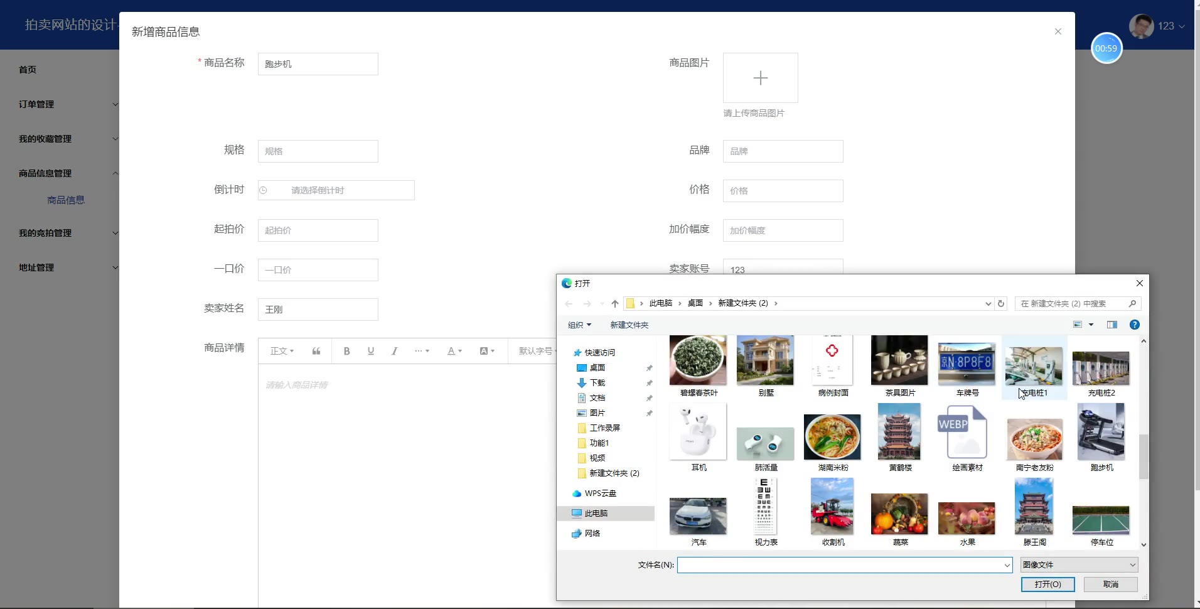Screen dimensions: 1200x609
Task: Toggle italic in the editor toolbar
Action: pyautogui.click(x=394, y=351)
